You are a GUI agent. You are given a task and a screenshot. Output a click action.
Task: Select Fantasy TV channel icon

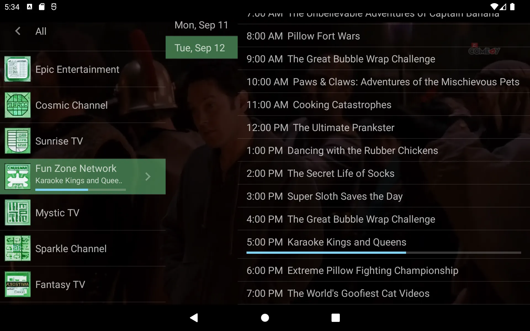tap(17, 284)
